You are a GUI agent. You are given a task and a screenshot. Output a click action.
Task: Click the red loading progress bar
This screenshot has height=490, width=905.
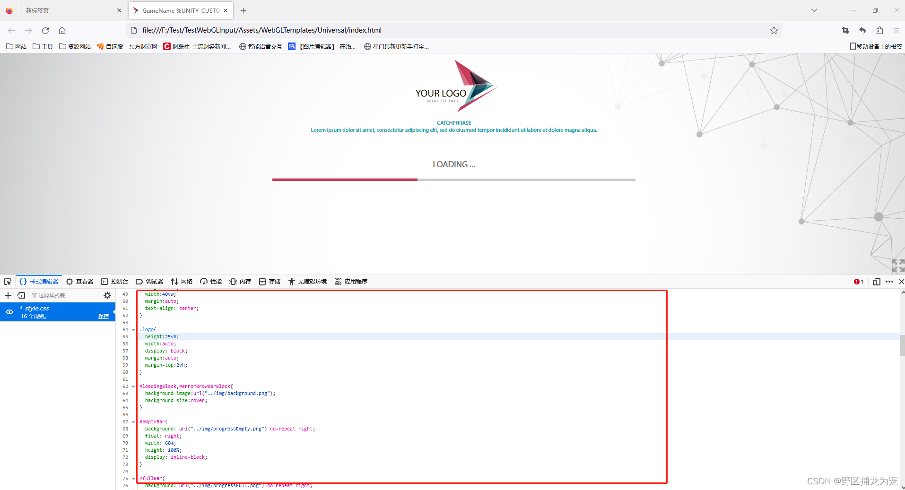pyautogui.click(x=344, y=180)
